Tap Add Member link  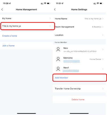[62, 78]
